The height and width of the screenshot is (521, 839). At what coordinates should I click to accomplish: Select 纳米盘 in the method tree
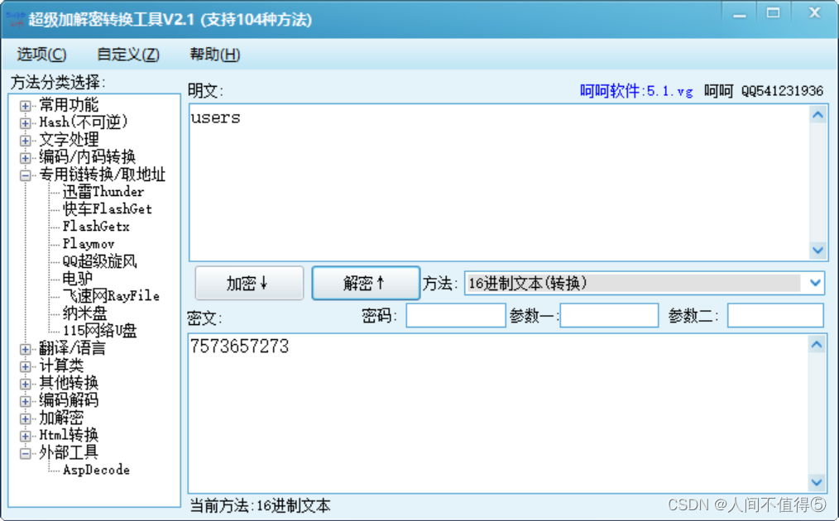(84, 313)
